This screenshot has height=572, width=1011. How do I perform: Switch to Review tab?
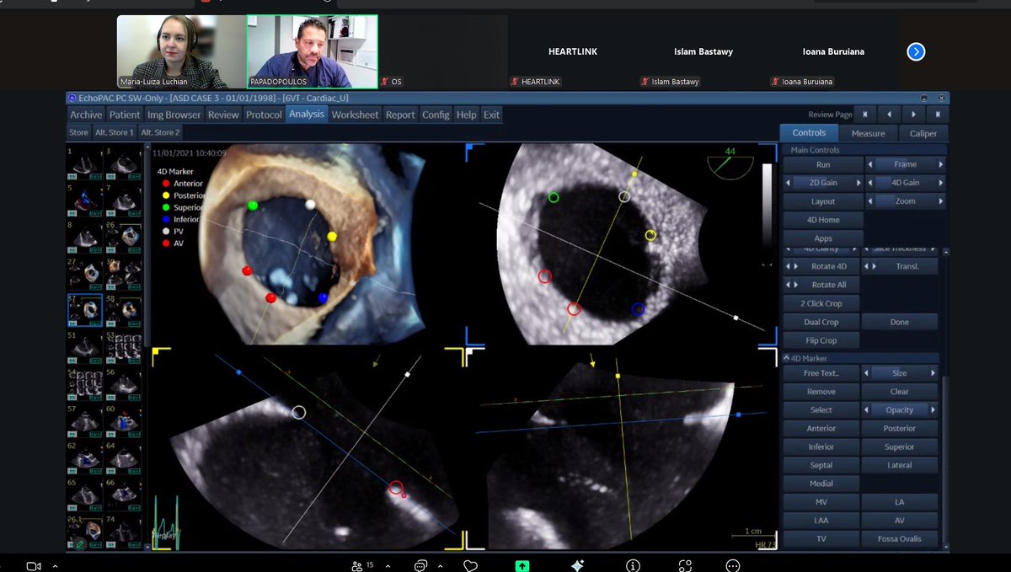point(223,115)
